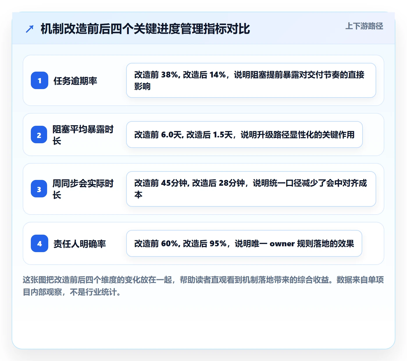Click the description box starting 改造前 38%
The width and height of the screenshot is (407, 361).
[x=251, y=80]
